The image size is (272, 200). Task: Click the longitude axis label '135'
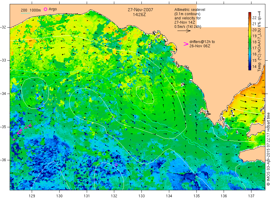[x=196, y=196]
